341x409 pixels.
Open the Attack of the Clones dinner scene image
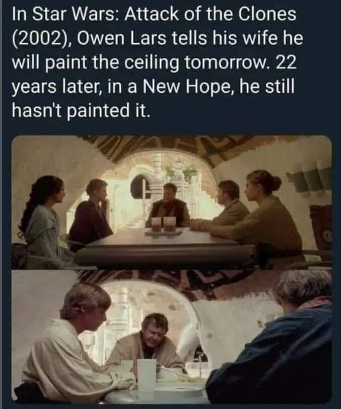(172, 202)
